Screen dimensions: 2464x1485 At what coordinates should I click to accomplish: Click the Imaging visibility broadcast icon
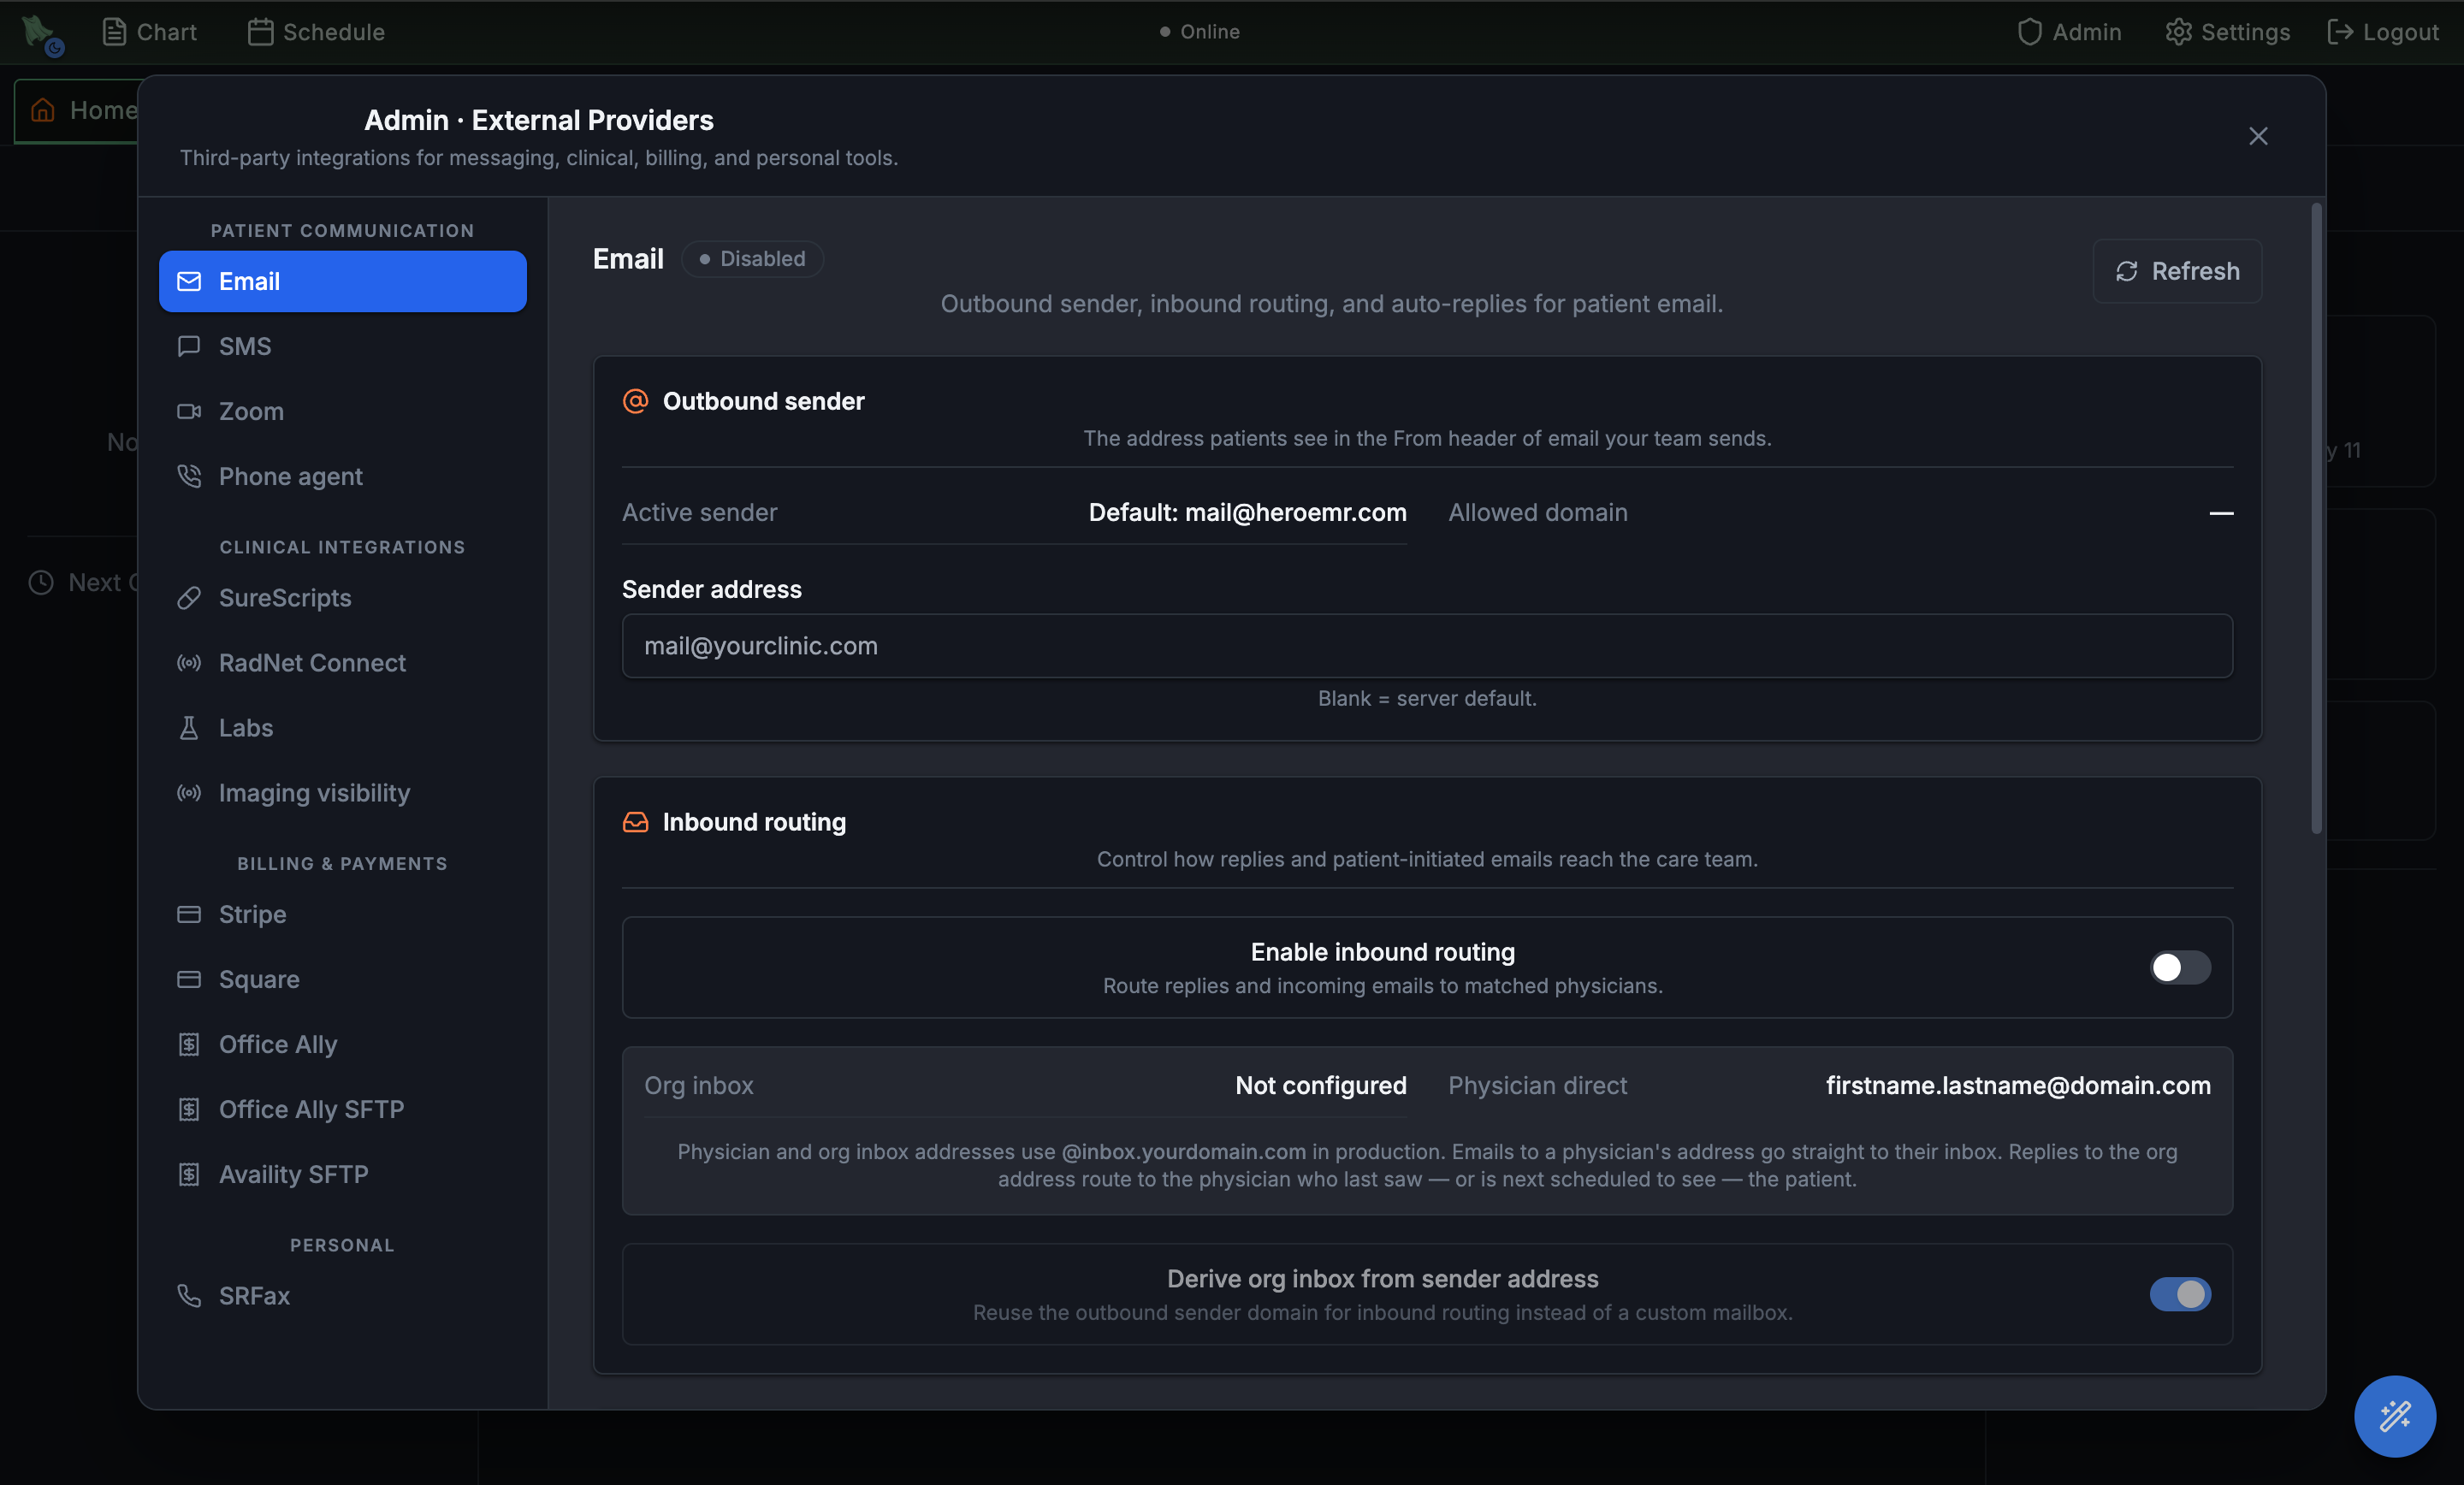pos(189,793)
